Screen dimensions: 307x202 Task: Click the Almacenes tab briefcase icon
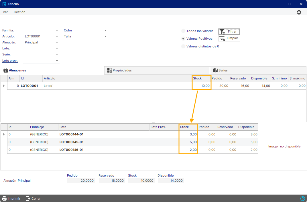click(x=6, y=70)
